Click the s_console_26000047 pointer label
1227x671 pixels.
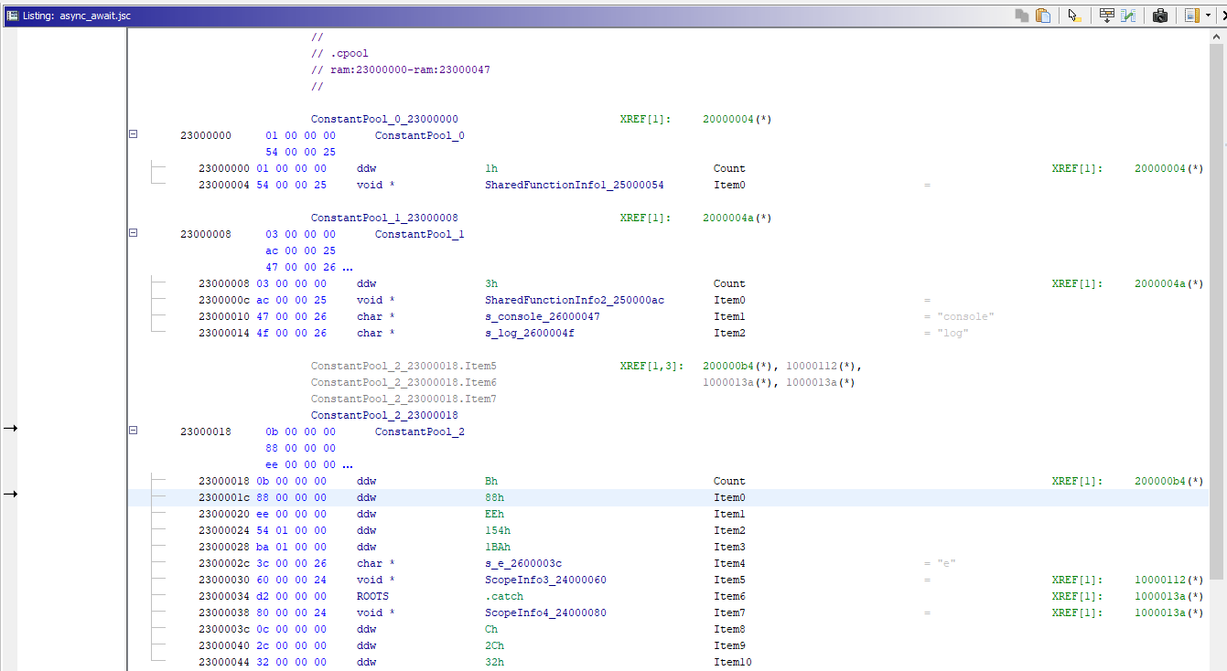542,316
